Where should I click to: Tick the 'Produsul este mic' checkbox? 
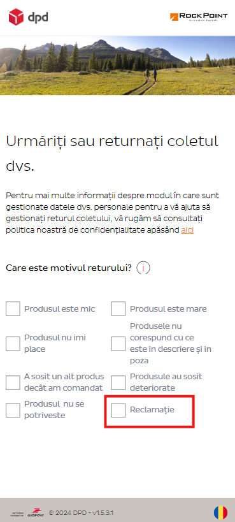point(13,308)
